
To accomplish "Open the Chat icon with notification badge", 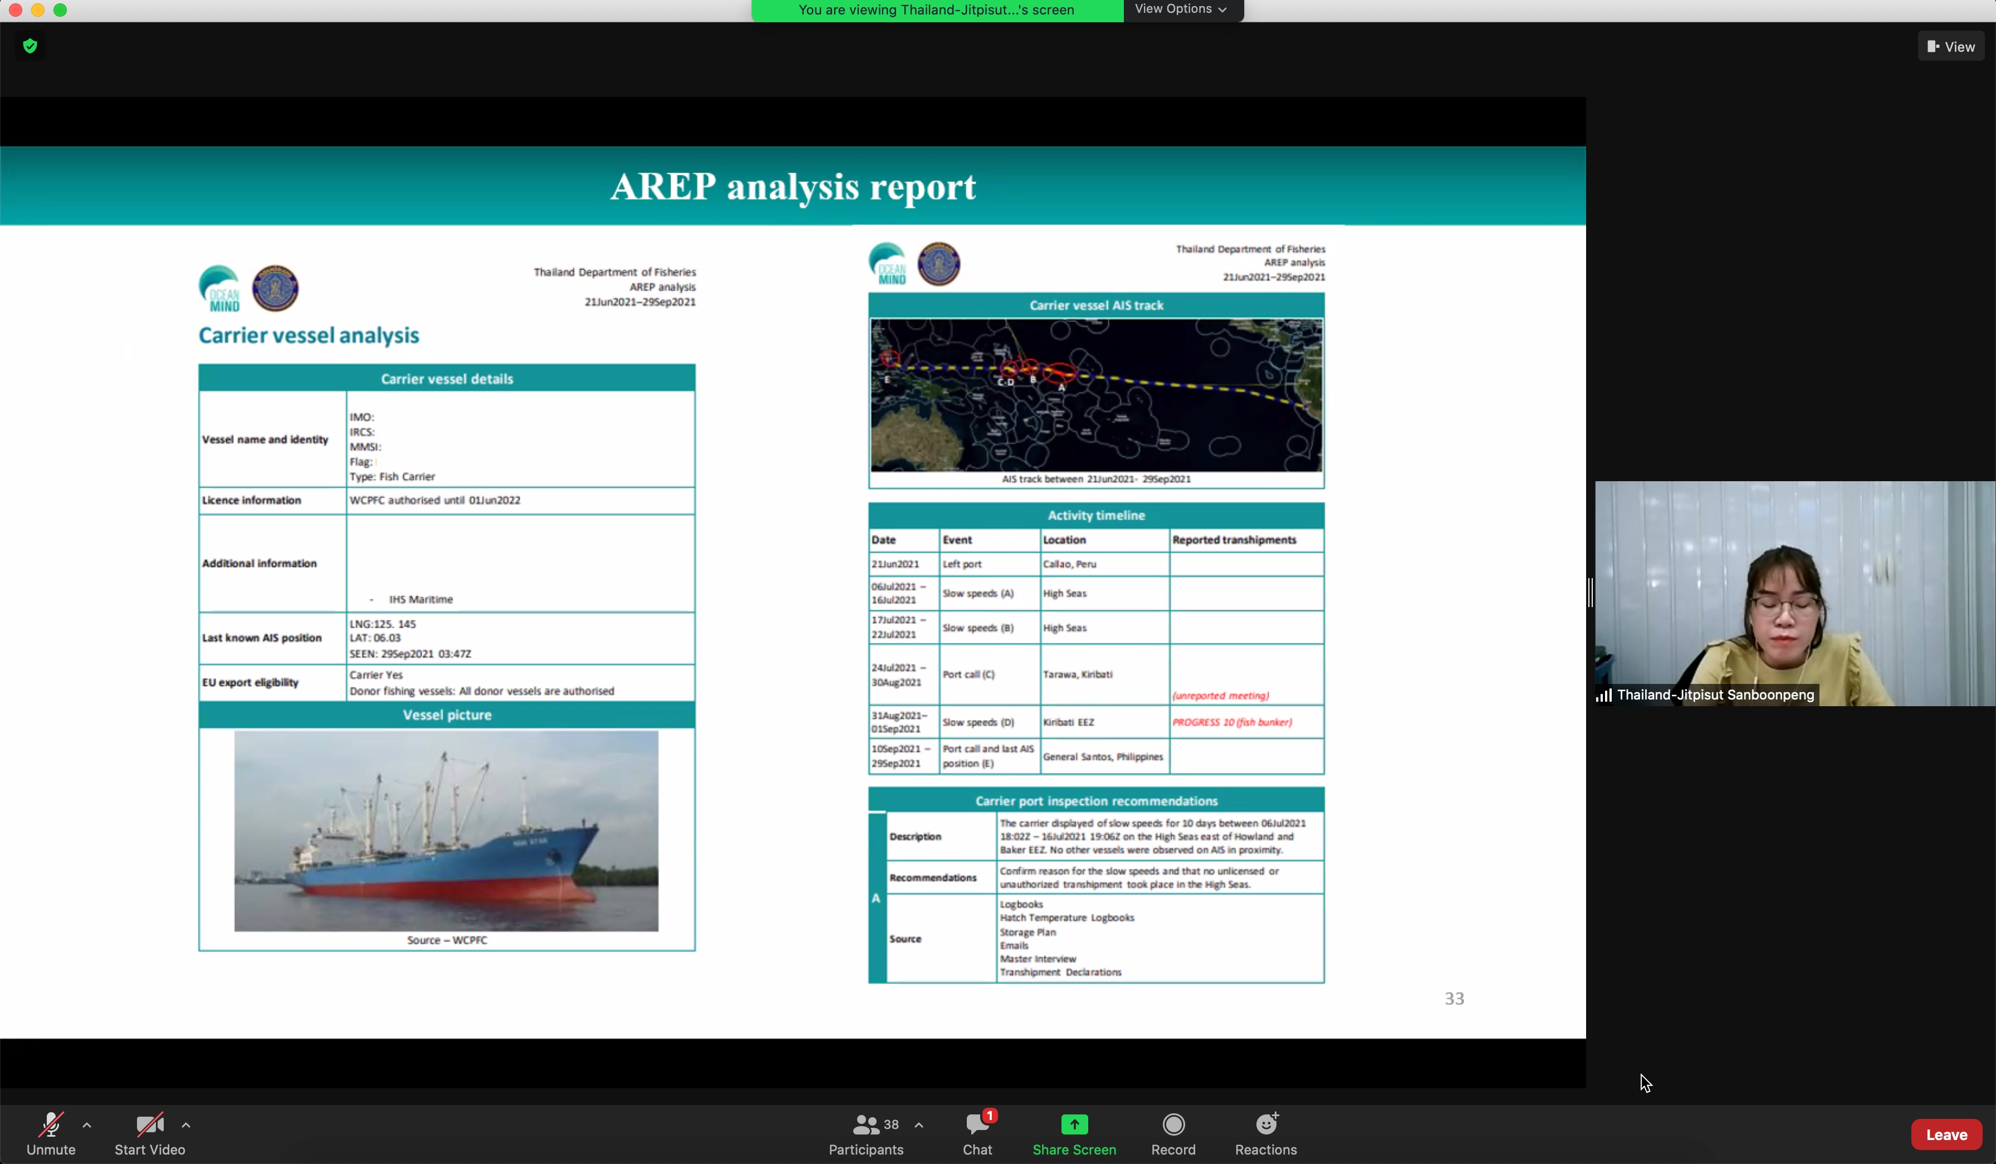I will (x=977, y=1124).
